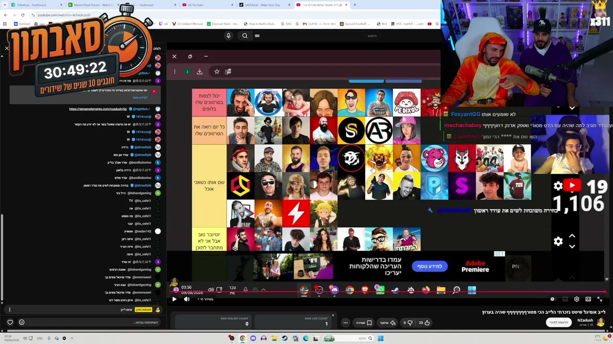Collapse the stream overlay chevron up
The image size is (613, 344).
click(572, 236)
